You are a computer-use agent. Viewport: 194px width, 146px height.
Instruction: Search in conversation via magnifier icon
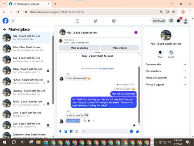[x=171, y=52]
